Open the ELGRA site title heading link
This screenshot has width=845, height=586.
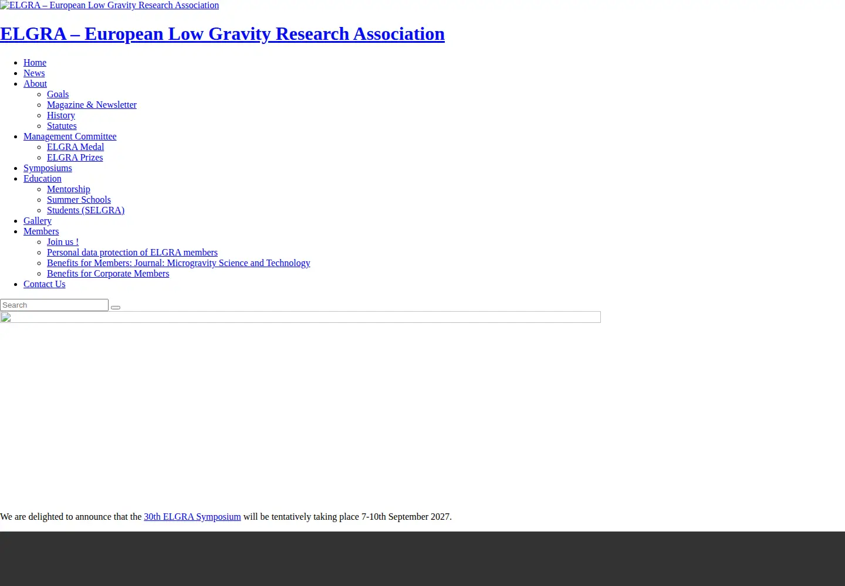pos(222,34)
